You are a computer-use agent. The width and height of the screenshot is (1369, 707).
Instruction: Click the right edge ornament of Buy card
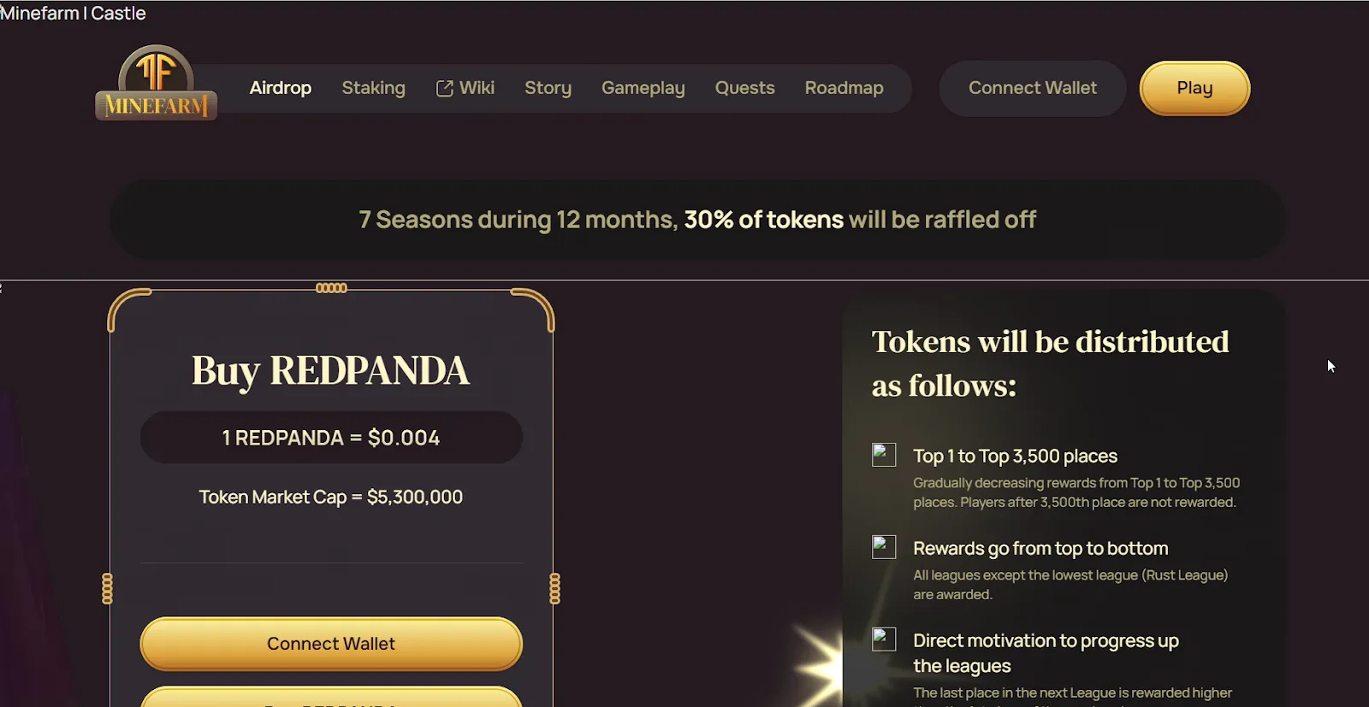pyautogui.click(x=554, y=588)
